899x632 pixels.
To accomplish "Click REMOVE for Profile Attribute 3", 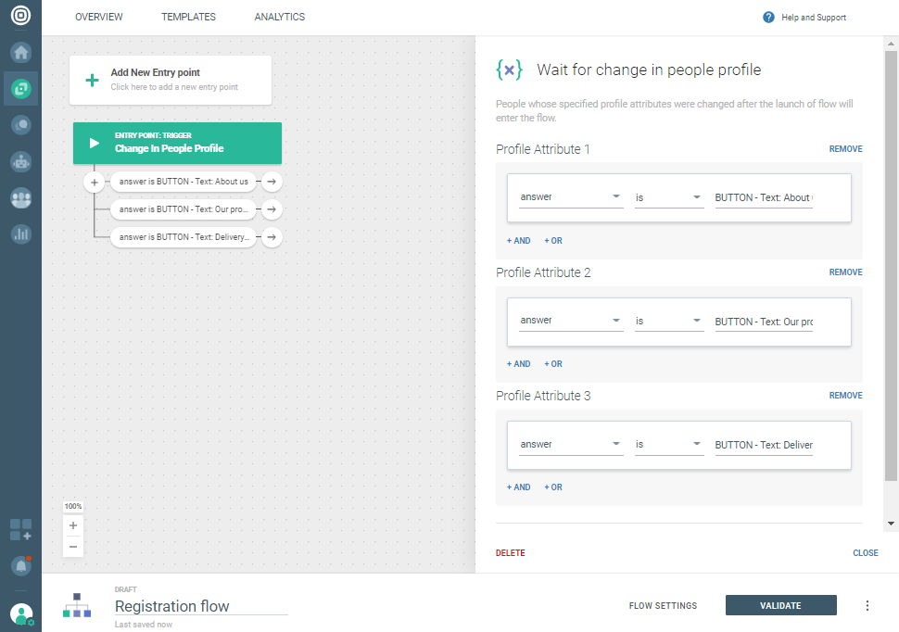I will (x=845, y=396).
